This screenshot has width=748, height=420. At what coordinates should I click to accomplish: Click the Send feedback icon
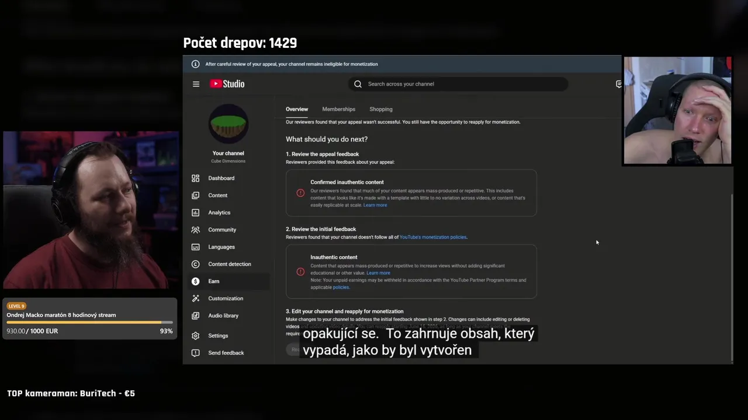point(195,353)
